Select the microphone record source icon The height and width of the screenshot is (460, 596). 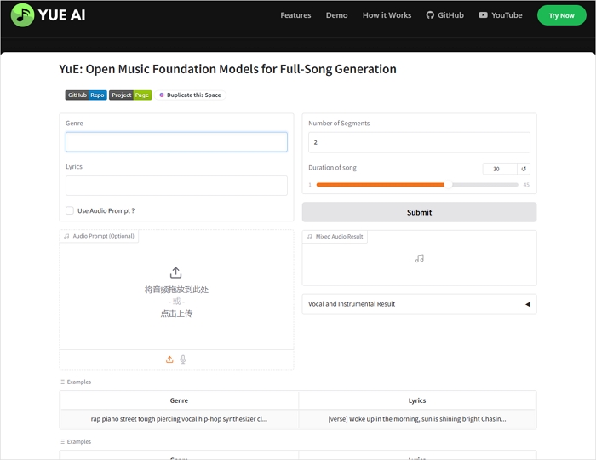pos(183,359)
